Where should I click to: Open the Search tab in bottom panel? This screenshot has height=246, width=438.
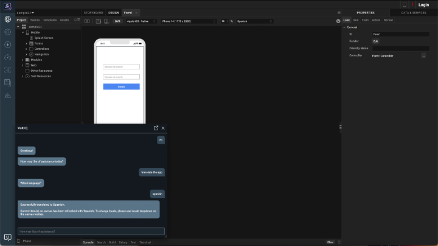(x=101, y=242)
